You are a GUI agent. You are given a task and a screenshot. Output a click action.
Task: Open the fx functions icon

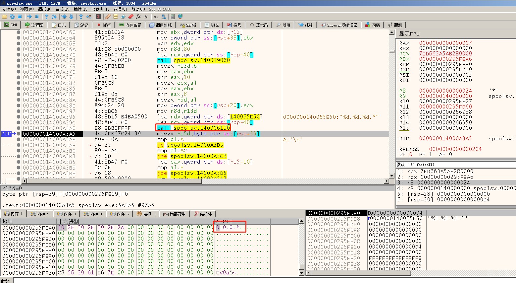(138, 17)
